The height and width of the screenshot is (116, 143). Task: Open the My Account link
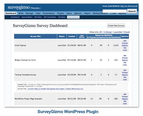click(133, 6)
